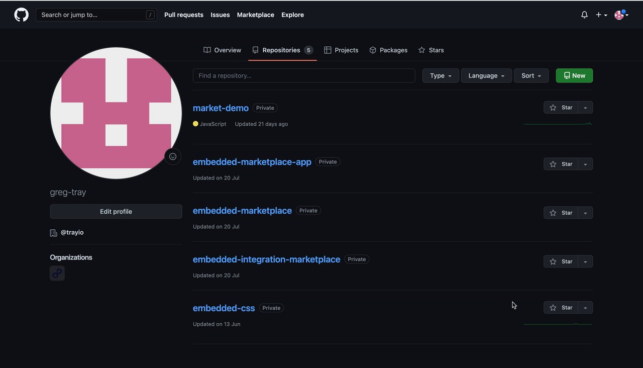Select the Repositories tab

point(282,50)
